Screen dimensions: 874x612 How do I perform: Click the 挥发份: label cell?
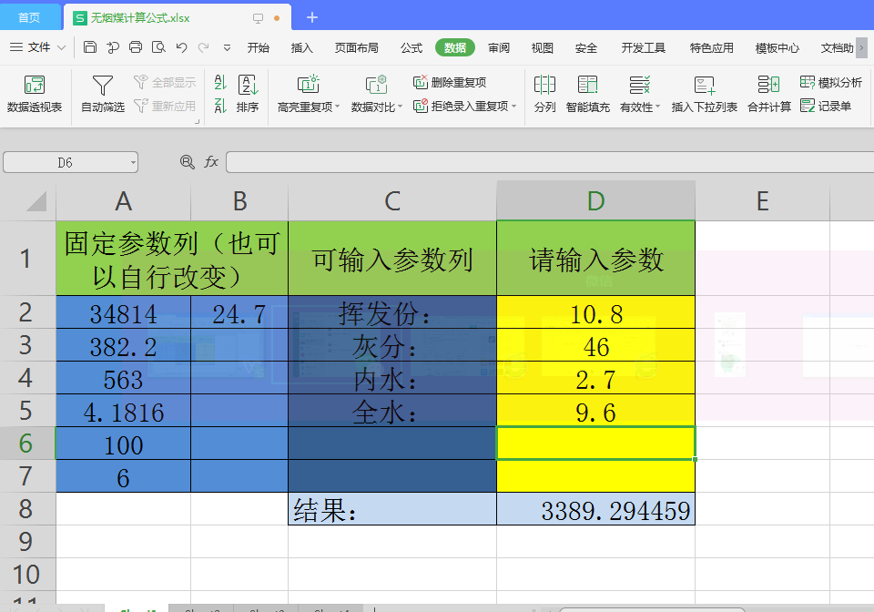click(x=392, y=312)
